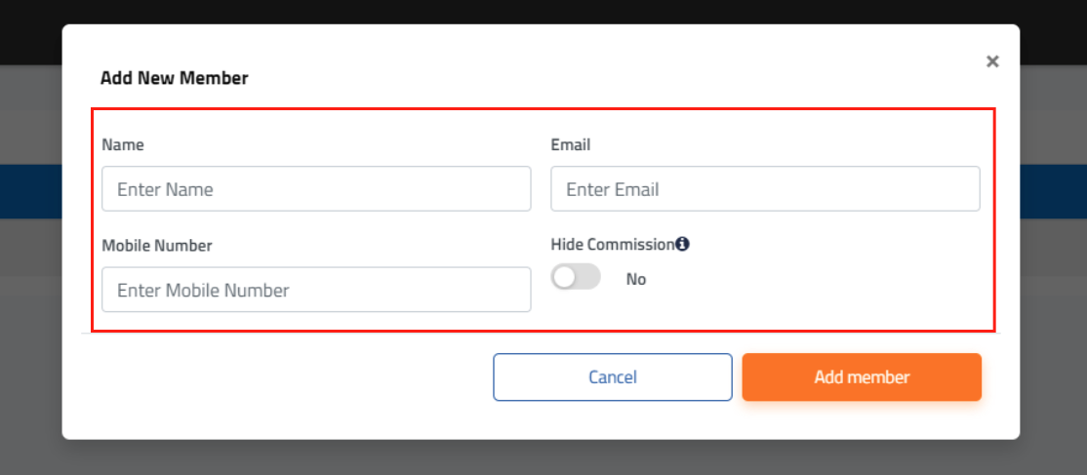Viewport: 1087px width, 475px height.
Task: Click the Hide Commission label text
Action: point(612,244)
